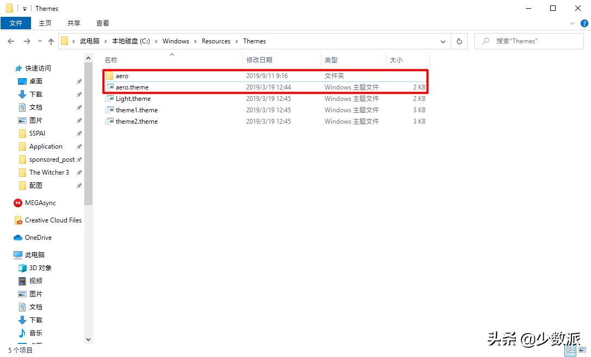Open Creative Cloud Files in the sidebar

[x=54, y=220]
